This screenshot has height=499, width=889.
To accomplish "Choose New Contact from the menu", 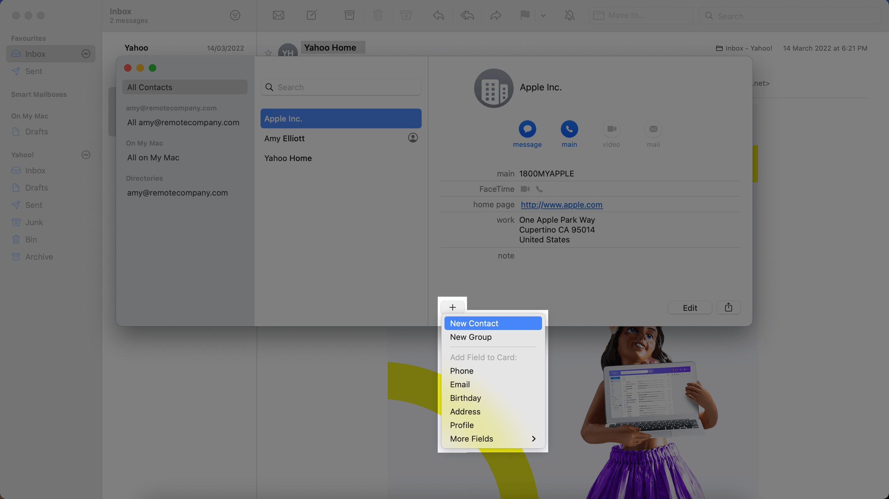I will click(493, 323).
